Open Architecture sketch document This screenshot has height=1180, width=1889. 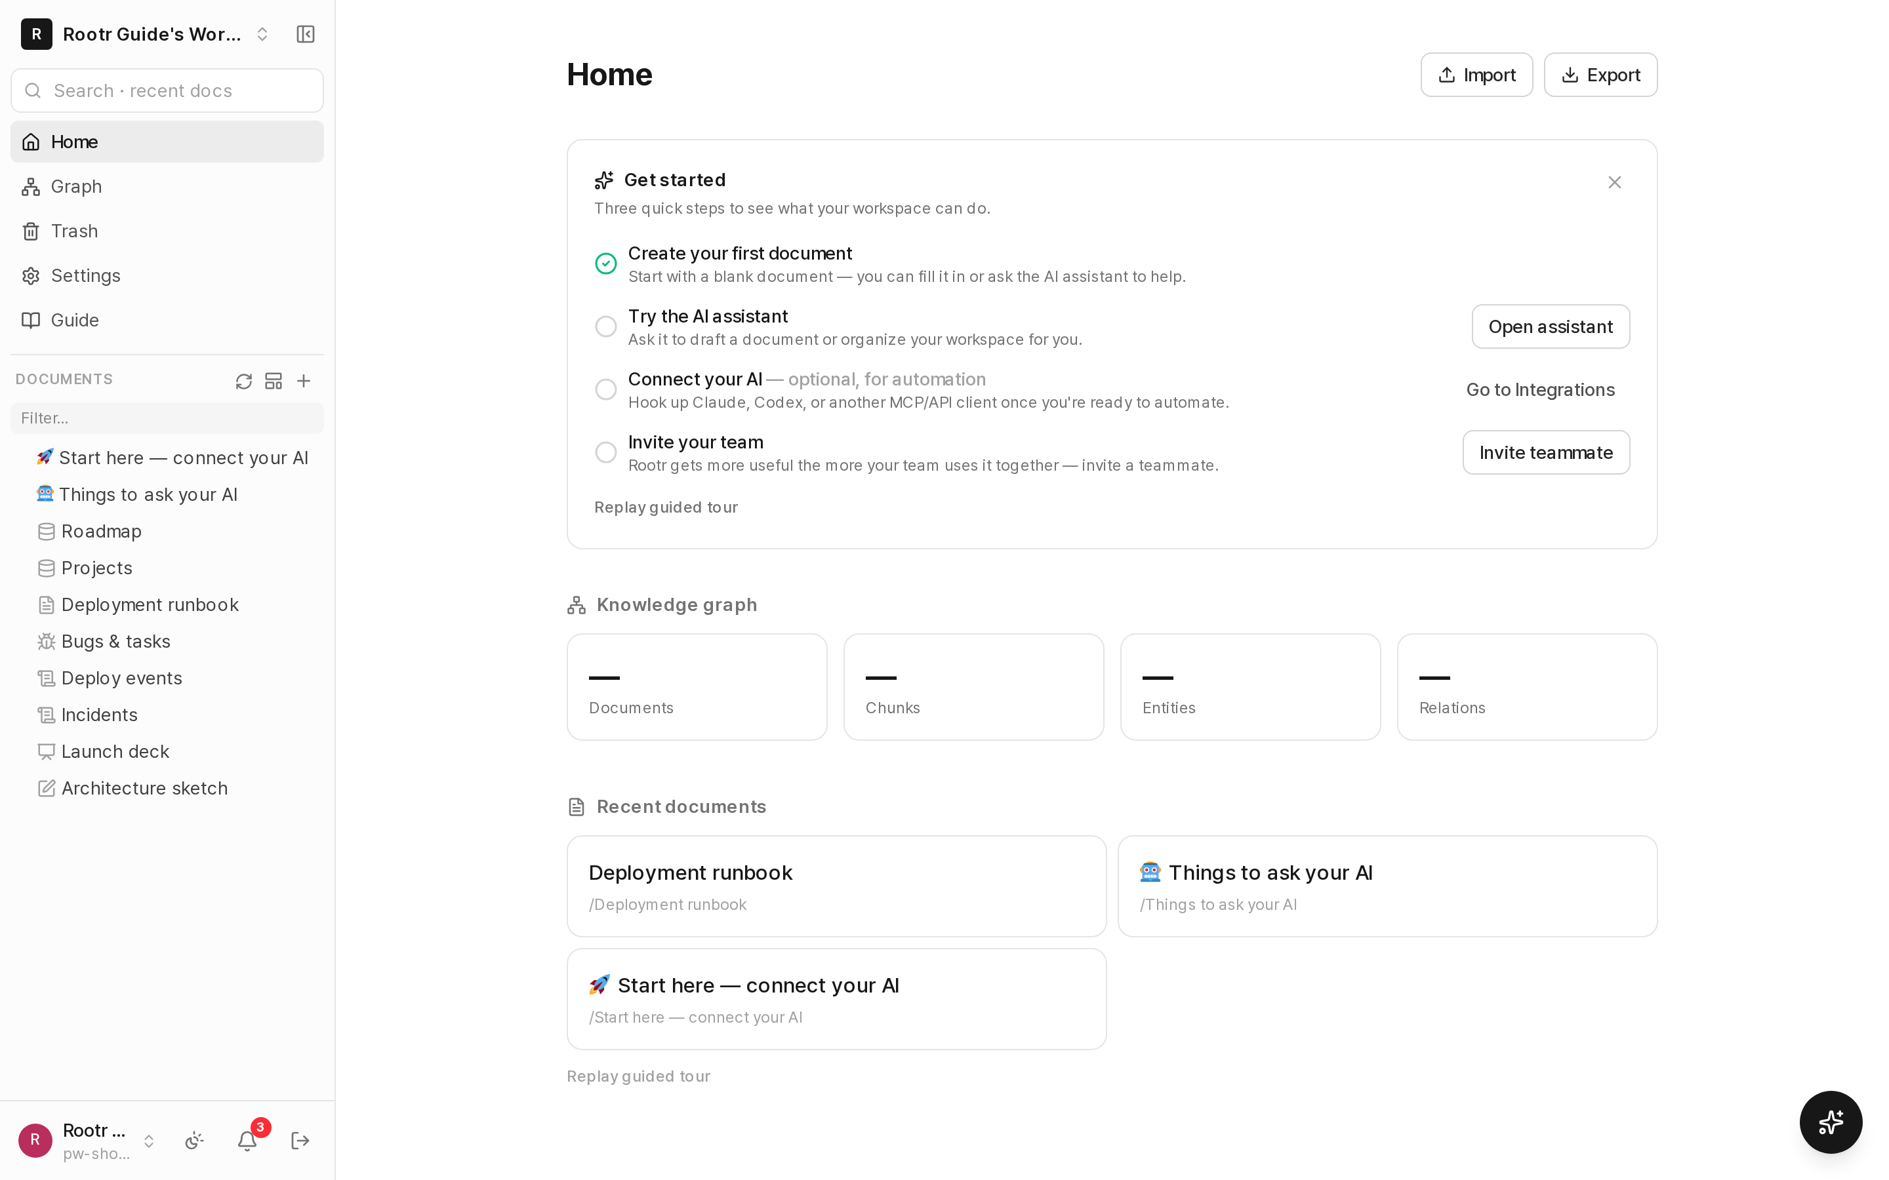tap(167, 788)
